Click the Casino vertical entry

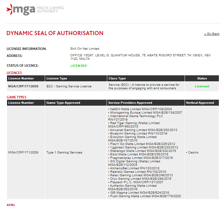192,153
